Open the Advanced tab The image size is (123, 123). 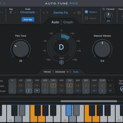(x=60, y=72)
